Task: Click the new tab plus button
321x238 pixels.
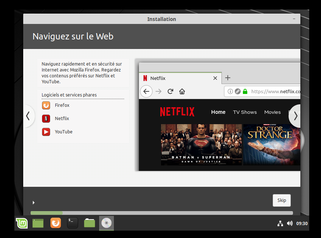Action: coord(228,78)
